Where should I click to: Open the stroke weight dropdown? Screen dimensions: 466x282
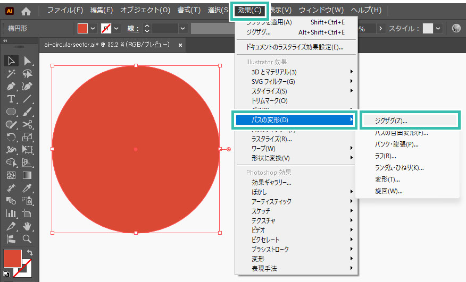click(183, 29)
